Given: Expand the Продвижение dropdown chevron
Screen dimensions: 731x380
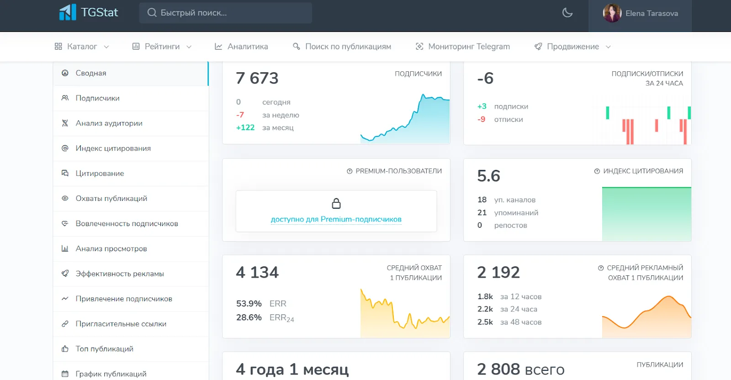Looking at the screenshot, I should [x=608, y=47].
